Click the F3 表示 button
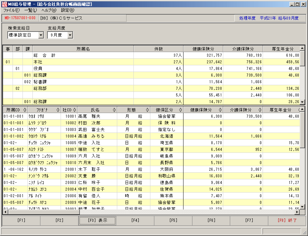This screenshot has width=308, height=236. pyautogui.click(x=97, y=220)
